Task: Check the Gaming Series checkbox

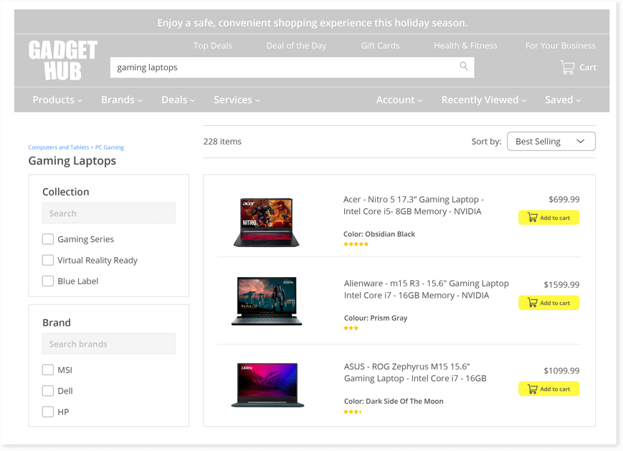Action: point(48,239)
